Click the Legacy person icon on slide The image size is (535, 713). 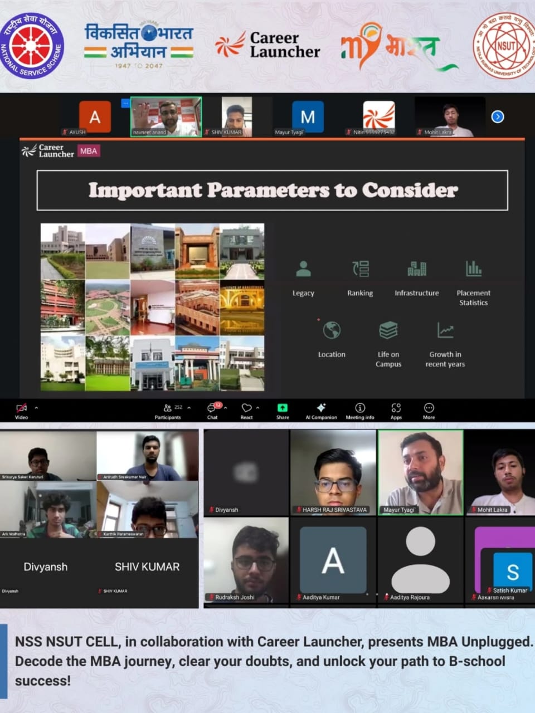tap(303, 269)
